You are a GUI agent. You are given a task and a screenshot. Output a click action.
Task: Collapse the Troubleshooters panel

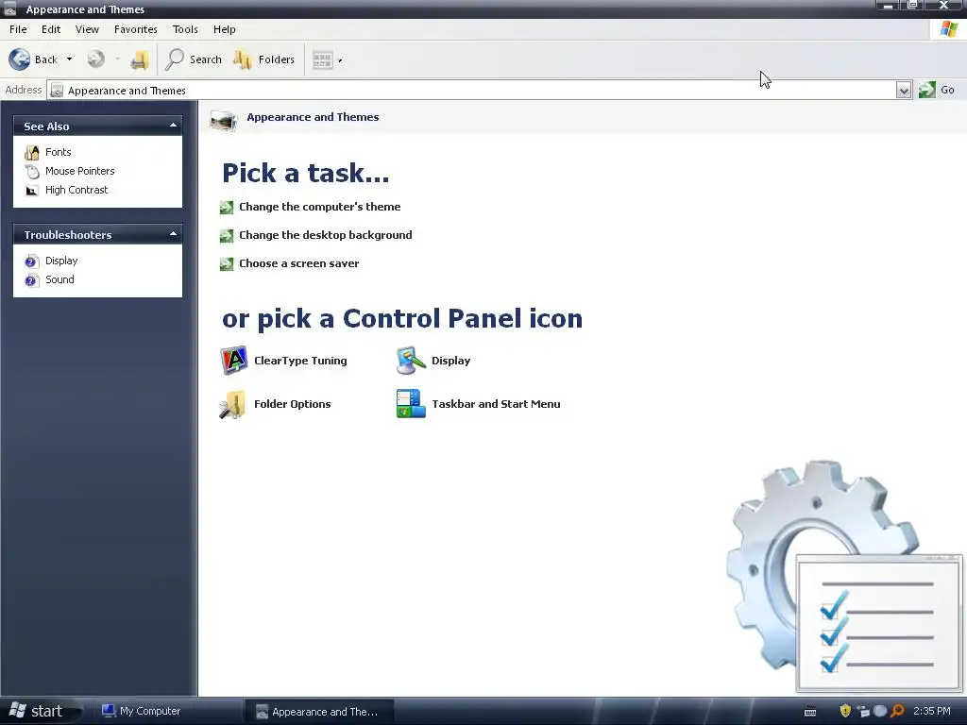174,234
